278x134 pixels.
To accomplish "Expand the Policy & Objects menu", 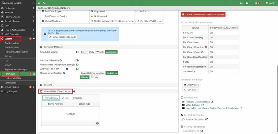I will pos(18,17).
